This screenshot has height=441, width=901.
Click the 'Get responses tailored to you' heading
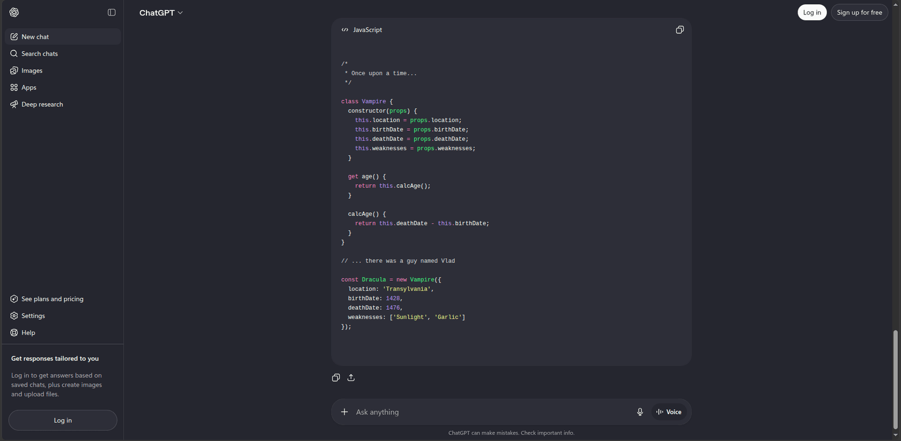pos(55,358)
